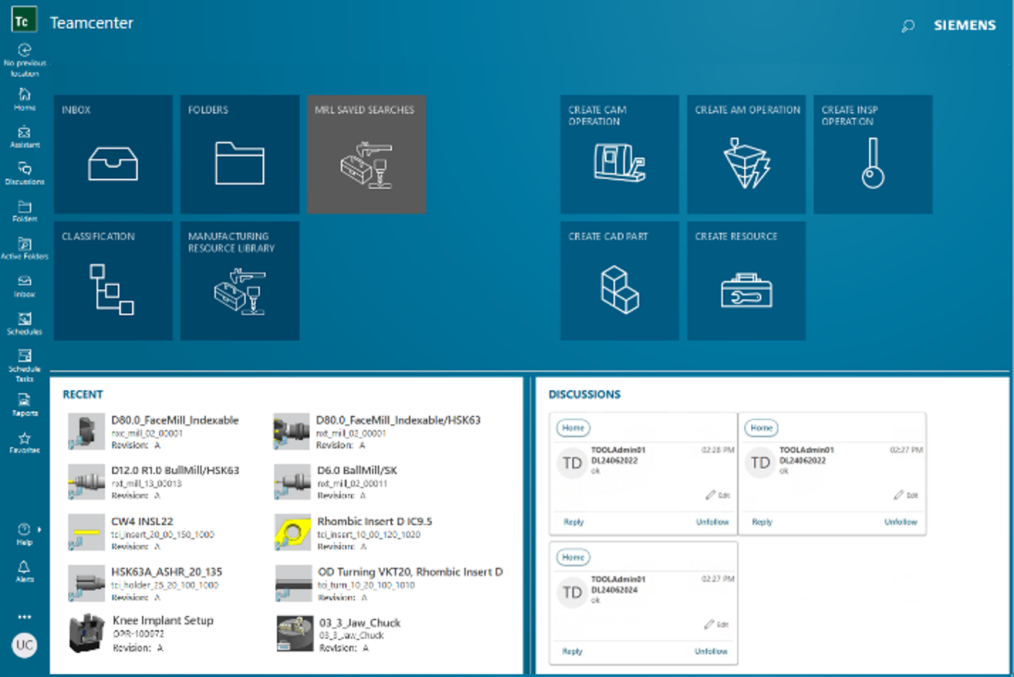Click Unfollow on the DL24062024 discussion

pyautogui.click(x=711, y=652)
